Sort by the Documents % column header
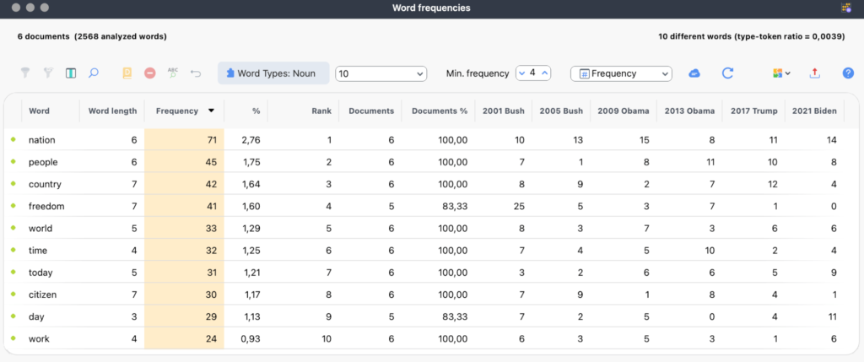 tap(439, 111)
